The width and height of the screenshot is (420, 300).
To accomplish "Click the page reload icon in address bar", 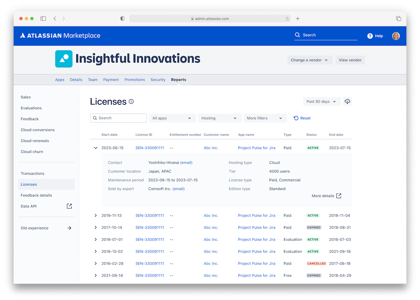I will pos(288,19).
